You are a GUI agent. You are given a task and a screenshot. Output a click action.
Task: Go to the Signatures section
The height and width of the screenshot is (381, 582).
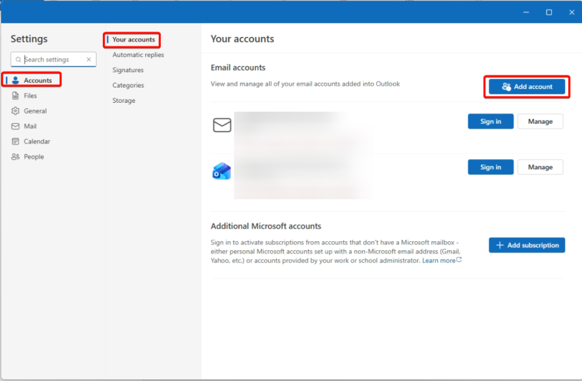(x=128, y=70)
